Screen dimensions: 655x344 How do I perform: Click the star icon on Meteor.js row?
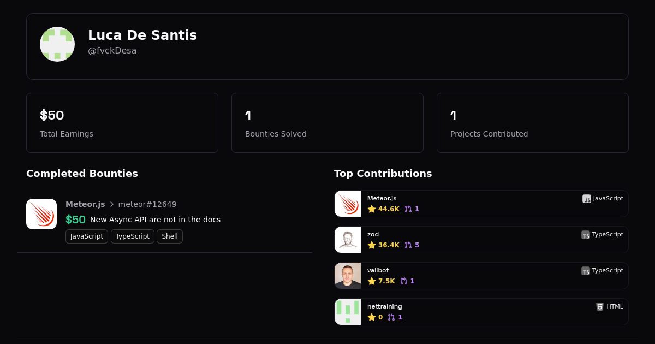tap(372, 209)
